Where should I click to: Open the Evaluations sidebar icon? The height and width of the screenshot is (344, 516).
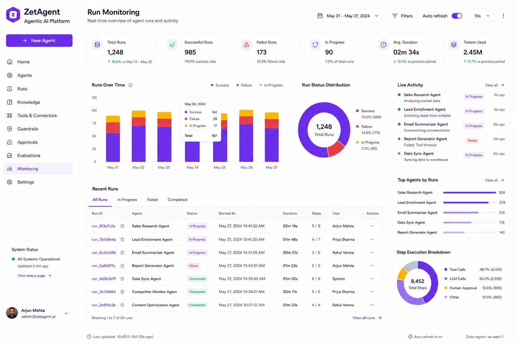click(x=10, y=156)
